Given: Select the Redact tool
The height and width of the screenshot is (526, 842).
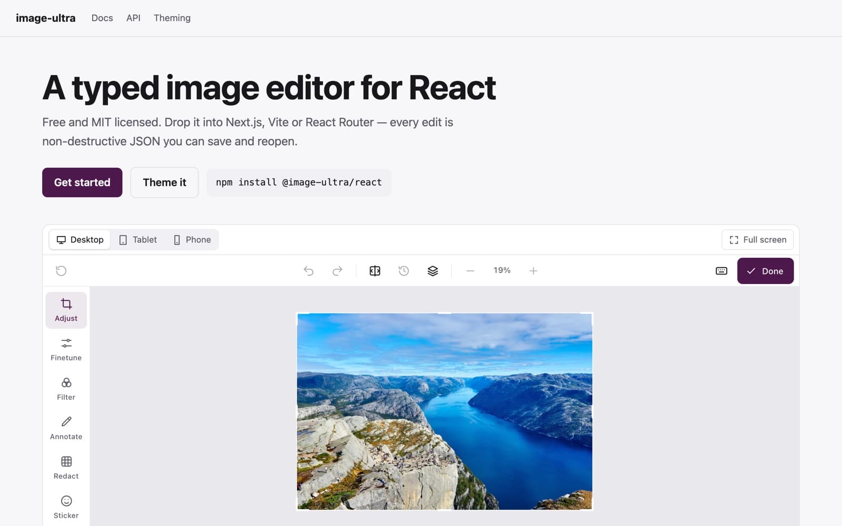Looking at the screenshot, I should 66,468.
